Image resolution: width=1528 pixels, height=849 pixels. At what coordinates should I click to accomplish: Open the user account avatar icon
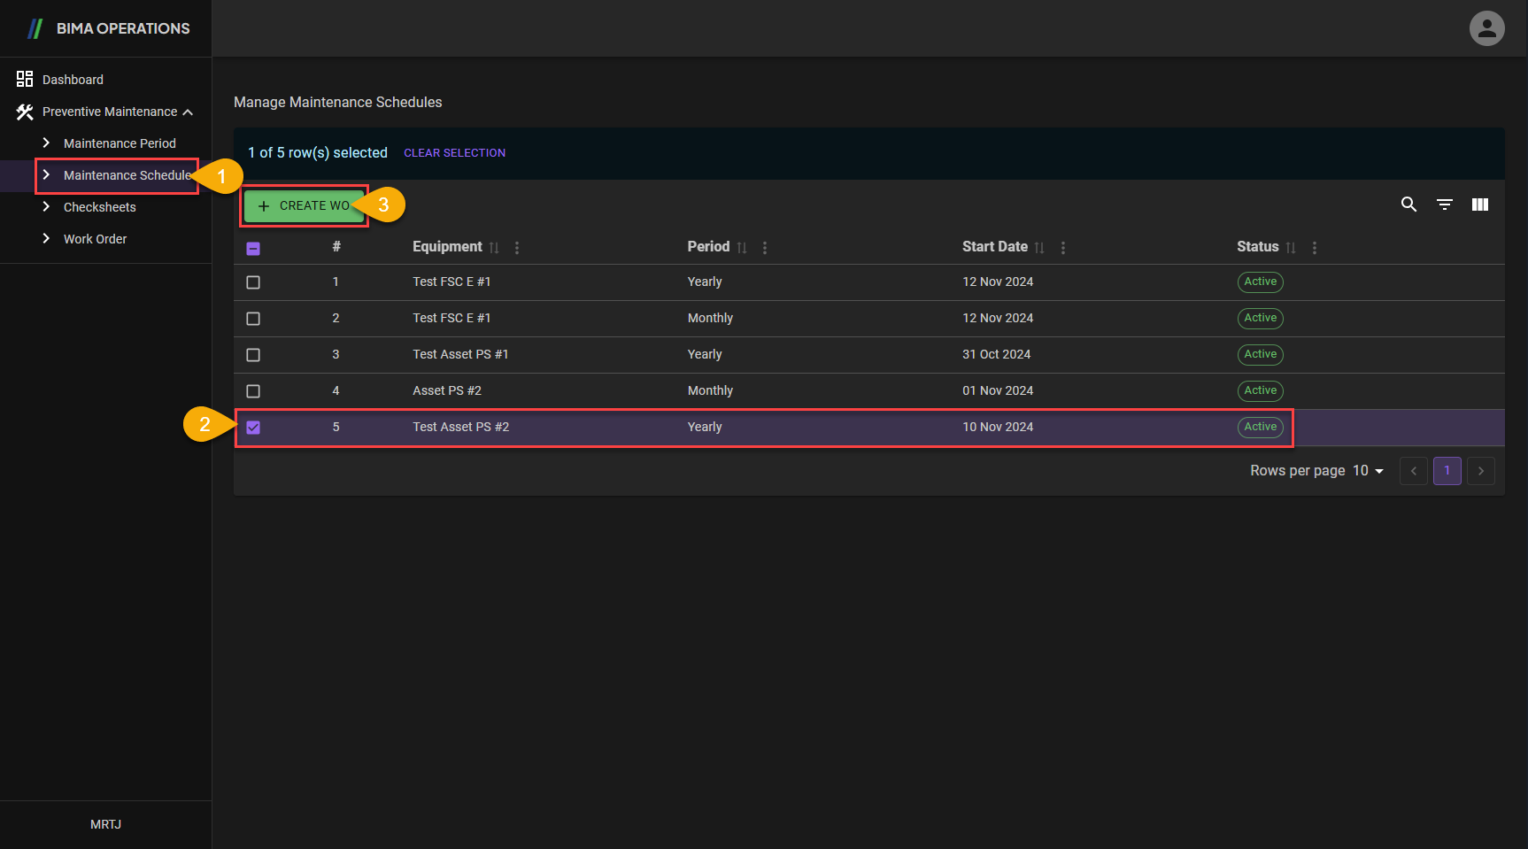[1486, 28]
